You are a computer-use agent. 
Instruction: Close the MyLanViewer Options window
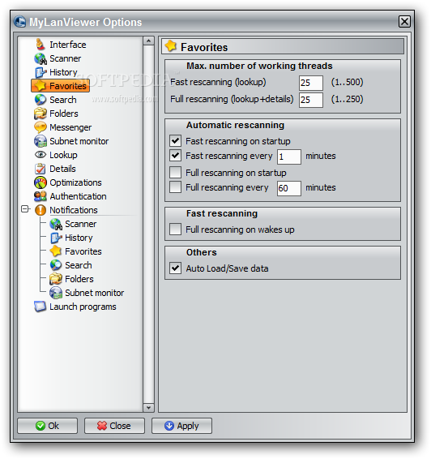point(404,21)
